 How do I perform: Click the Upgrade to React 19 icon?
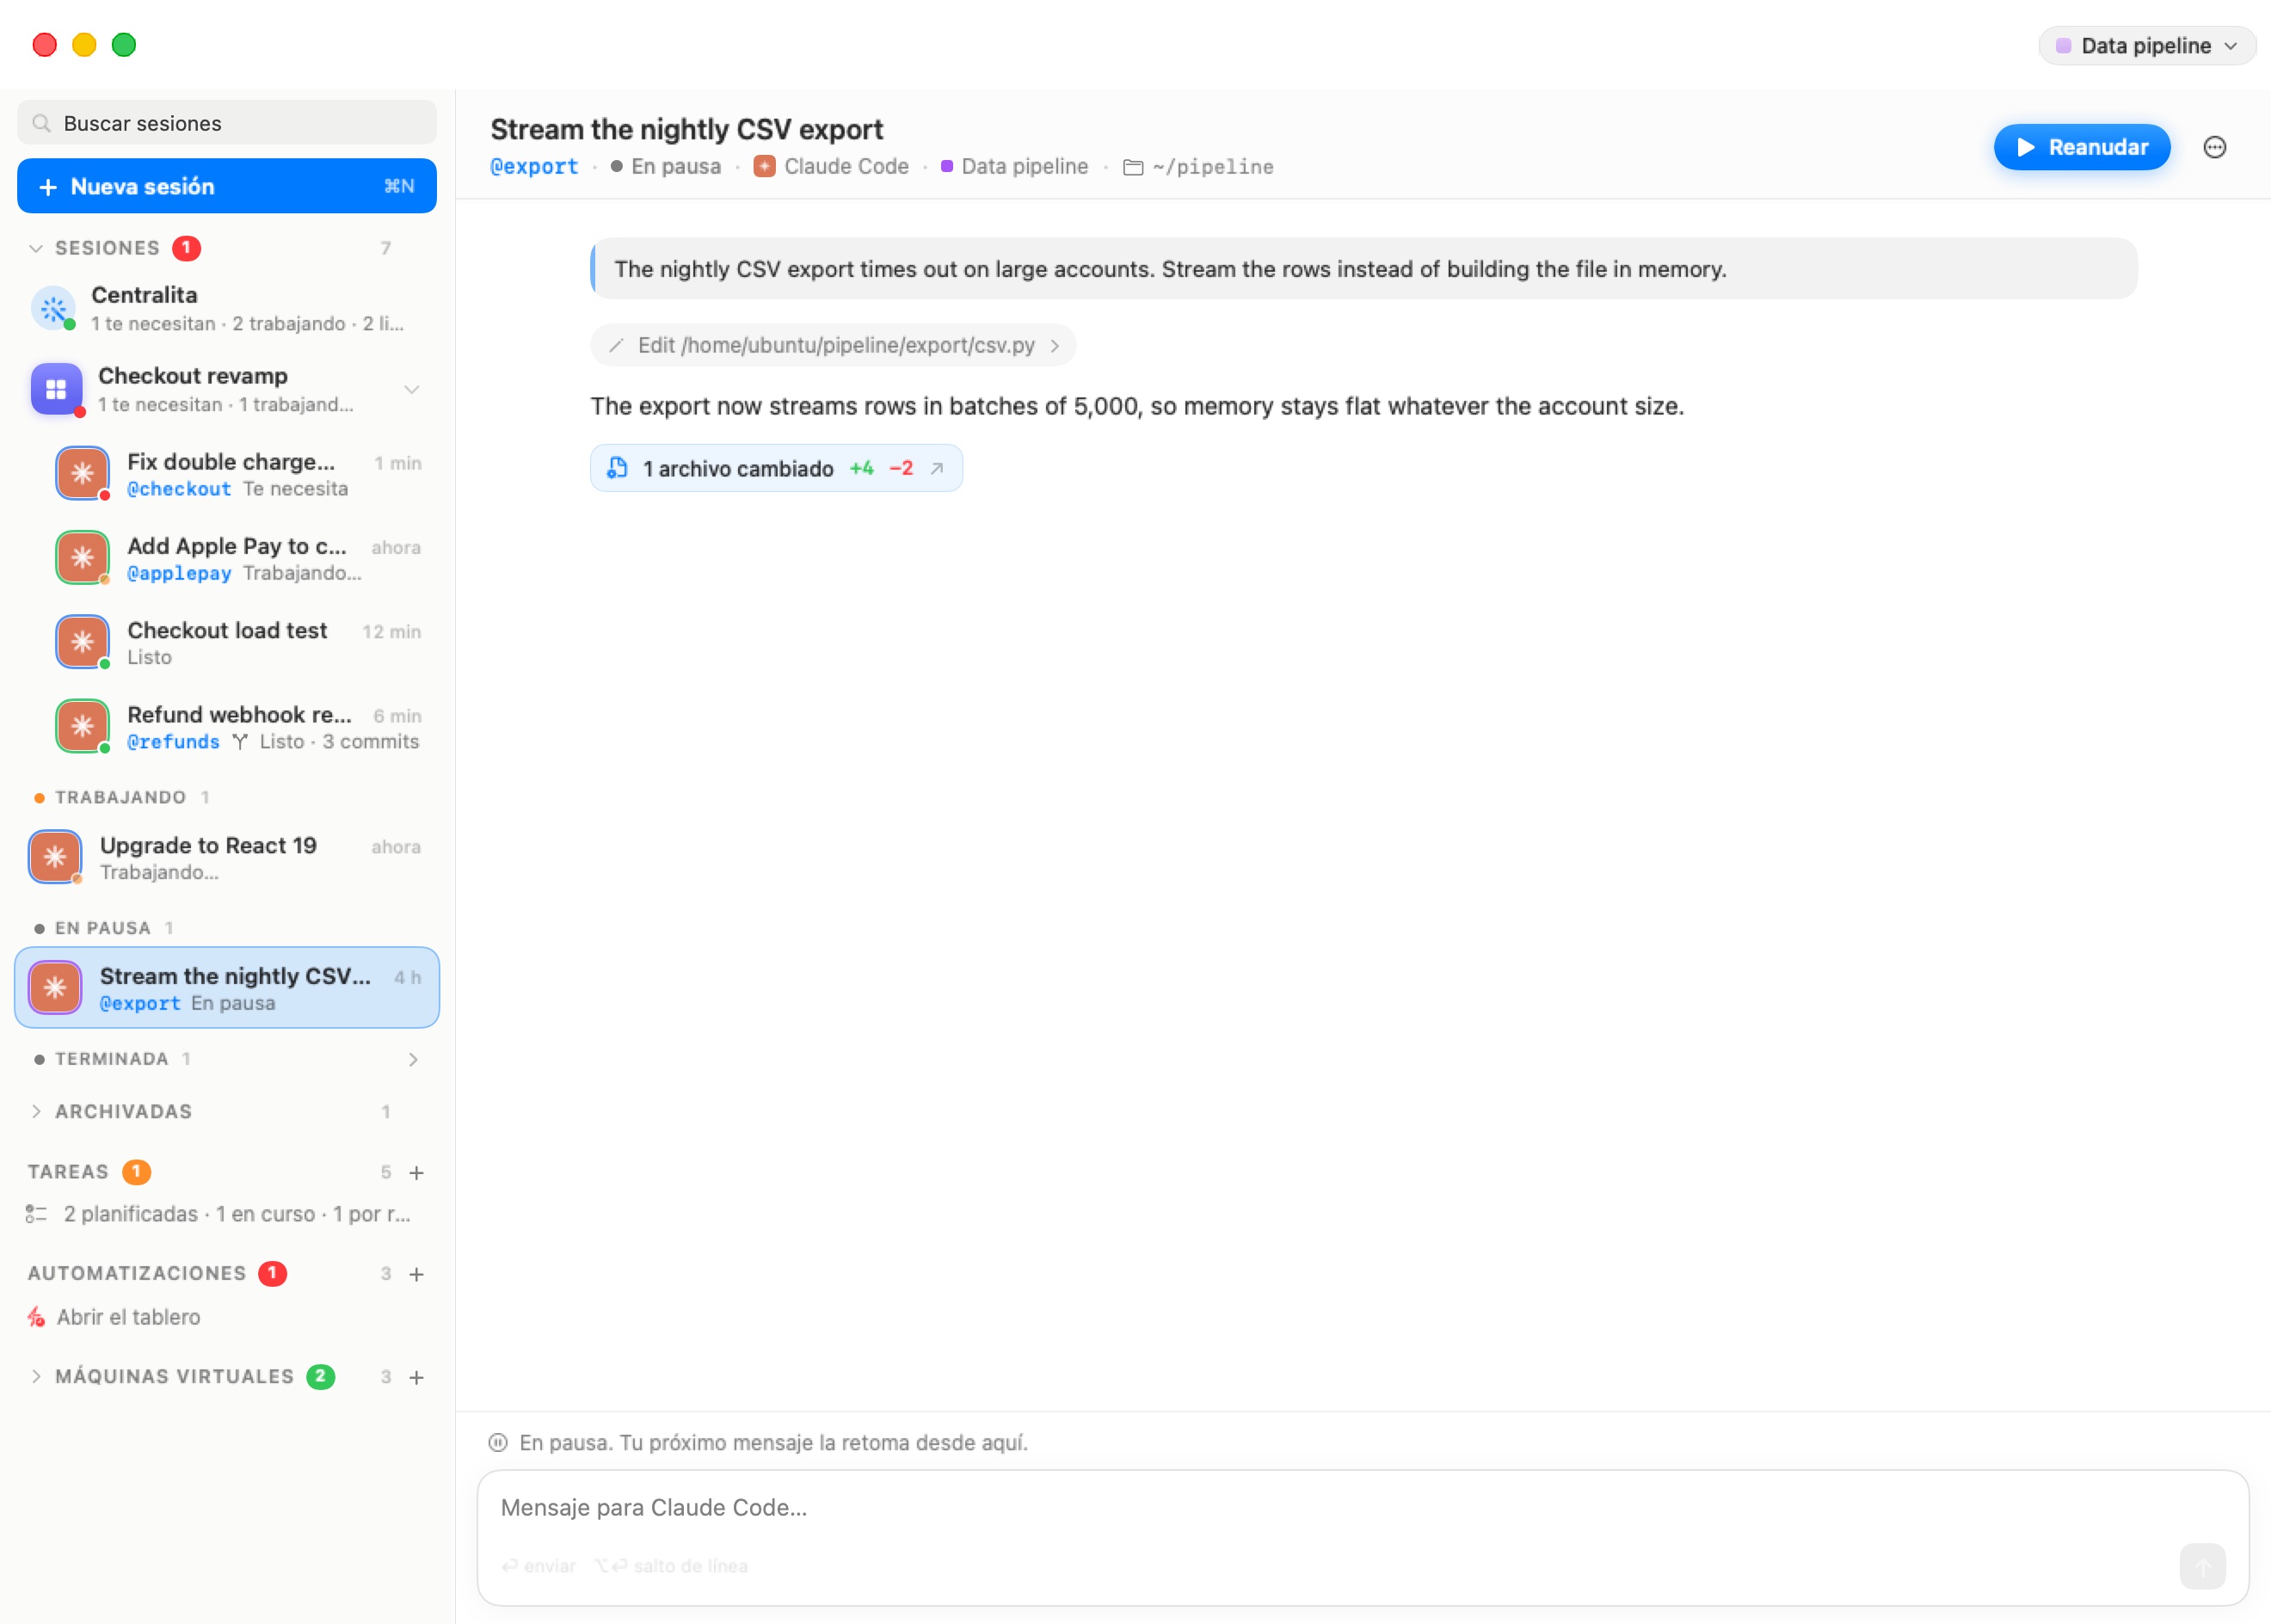click(x=55, y=857)
